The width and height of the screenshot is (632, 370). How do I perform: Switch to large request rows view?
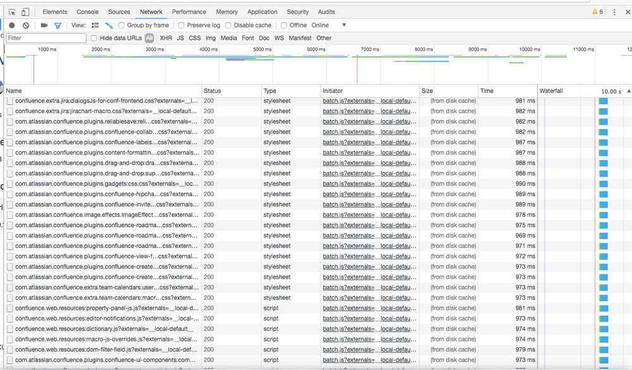(96, 25)
